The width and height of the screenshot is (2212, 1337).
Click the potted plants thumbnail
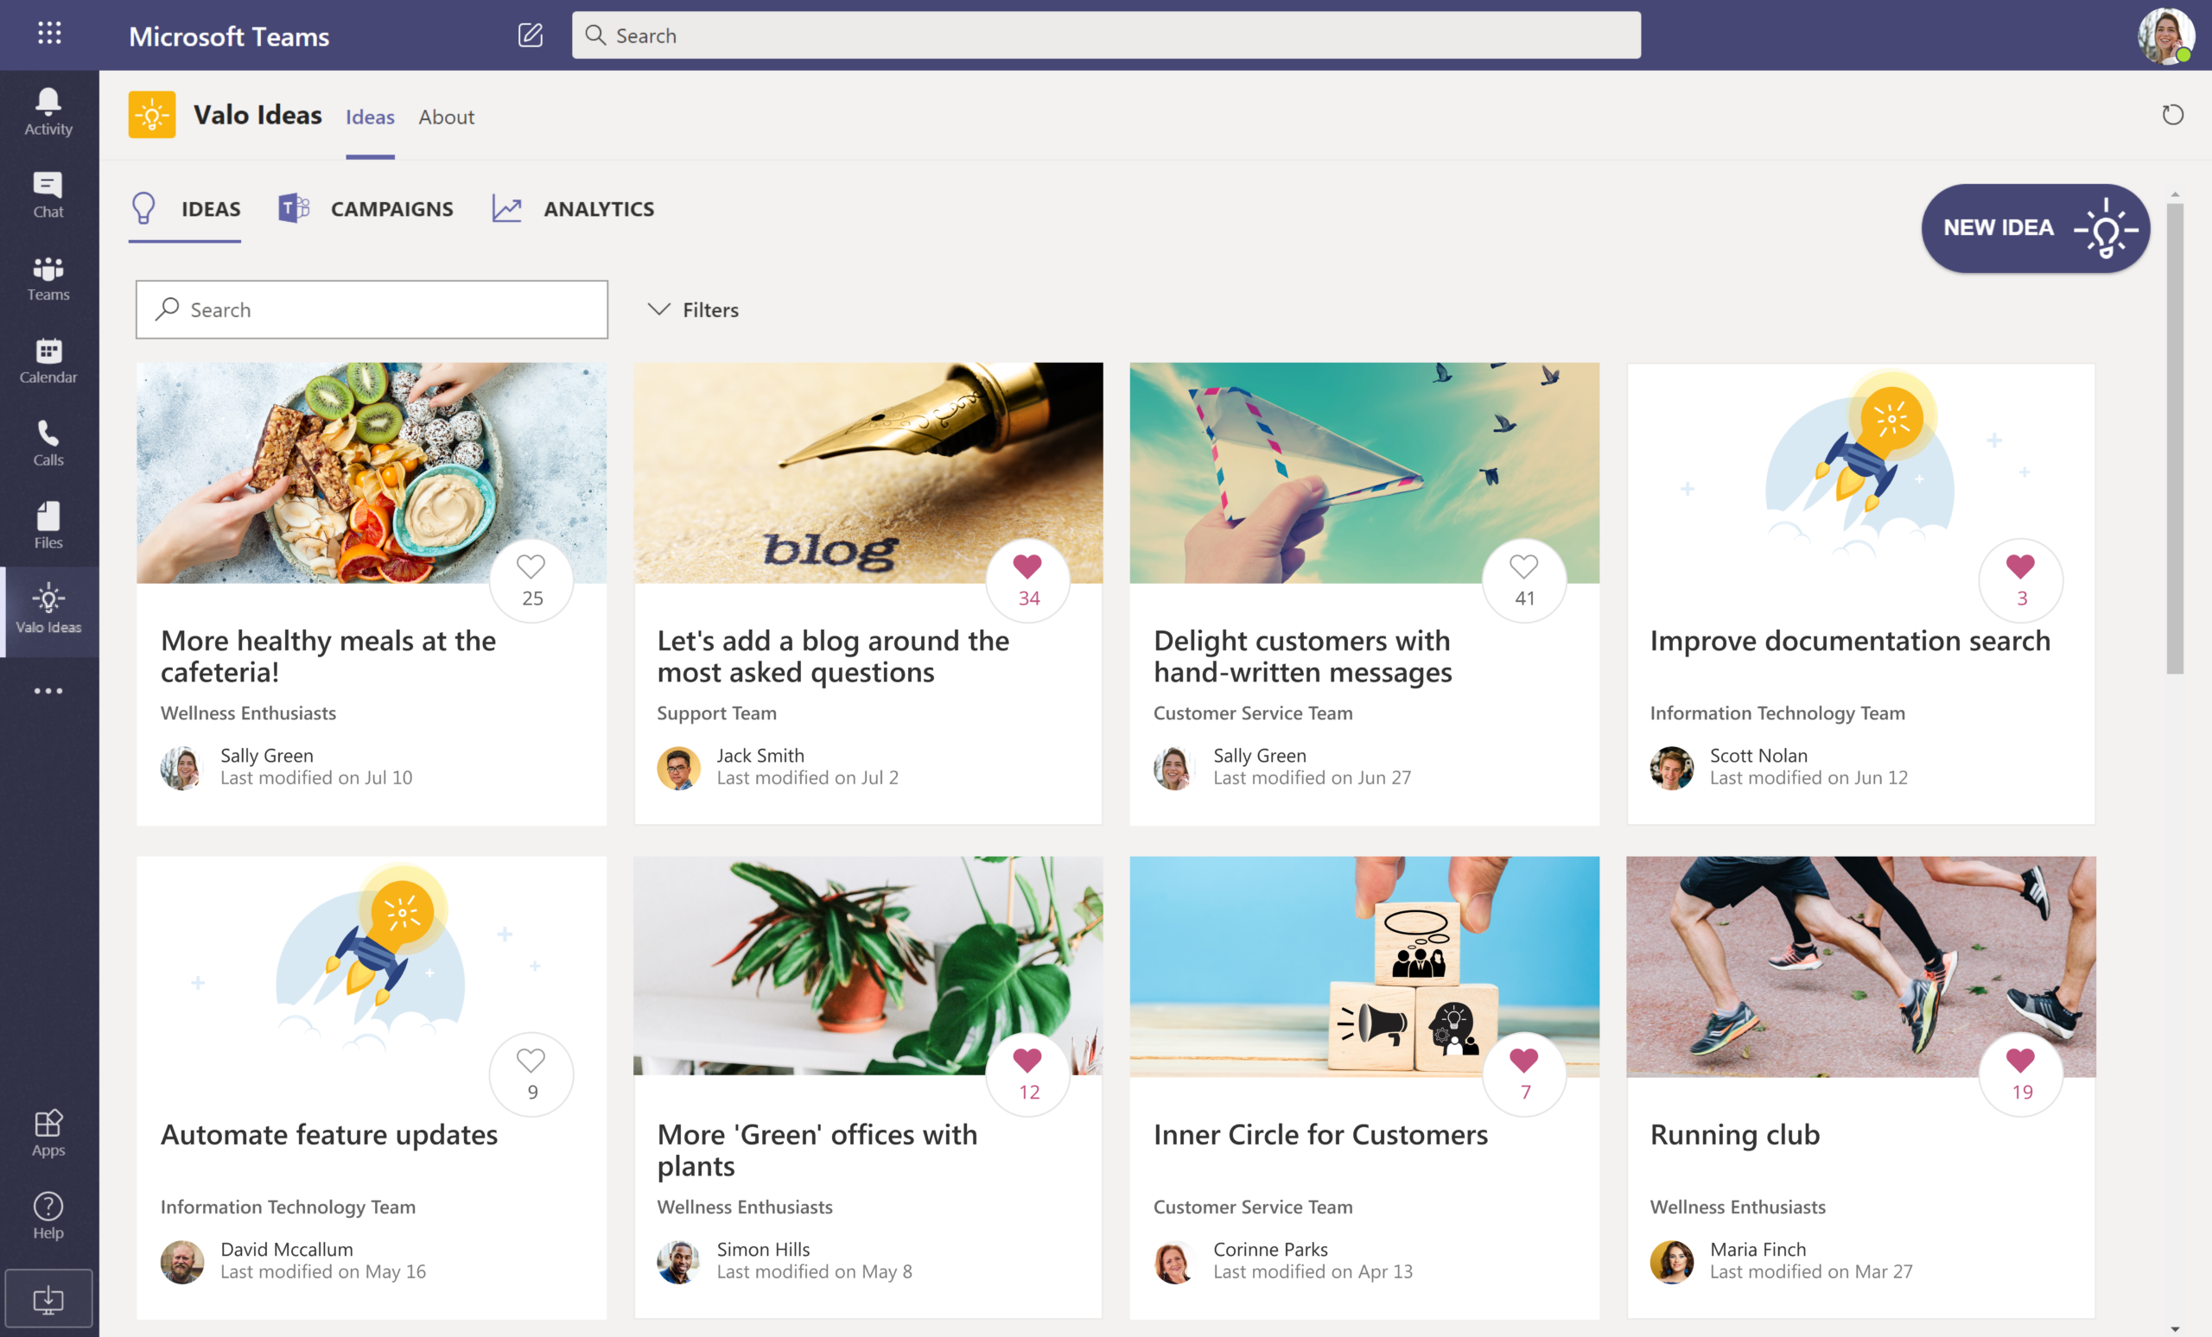pyautogui.click(x=868, y=966)
